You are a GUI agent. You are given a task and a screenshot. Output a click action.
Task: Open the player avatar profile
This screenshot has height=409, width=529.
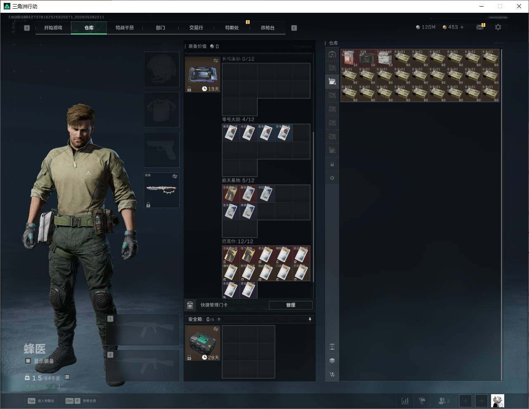coord(498,401)
